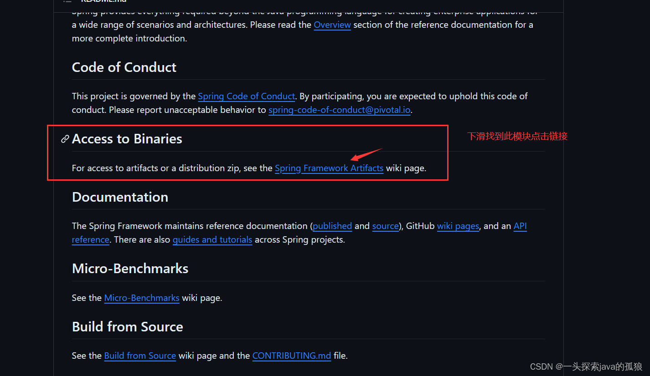Click the anchor link icon beside Access to Binaries

[65, 139]
